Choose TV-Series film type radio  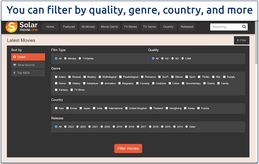pos(80,59)
